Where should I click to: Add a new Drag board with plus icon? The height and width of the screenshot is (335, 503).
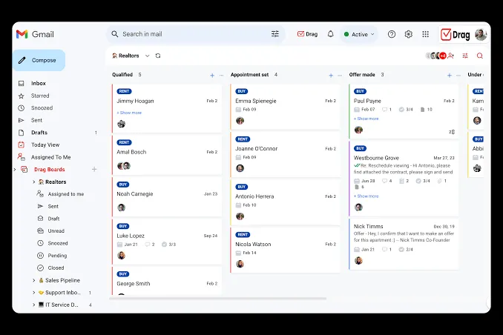94,169
